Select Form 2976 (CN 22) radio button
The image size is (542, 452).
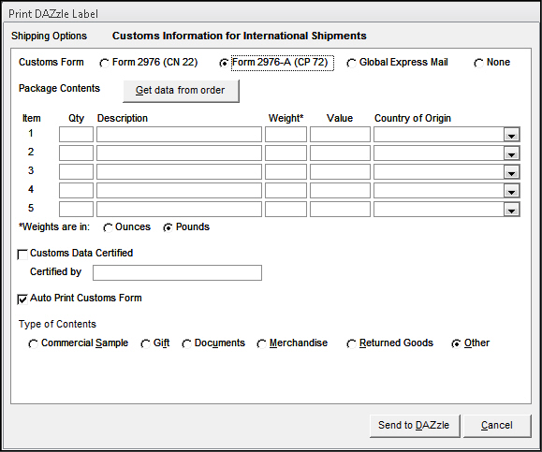(104, 64)
